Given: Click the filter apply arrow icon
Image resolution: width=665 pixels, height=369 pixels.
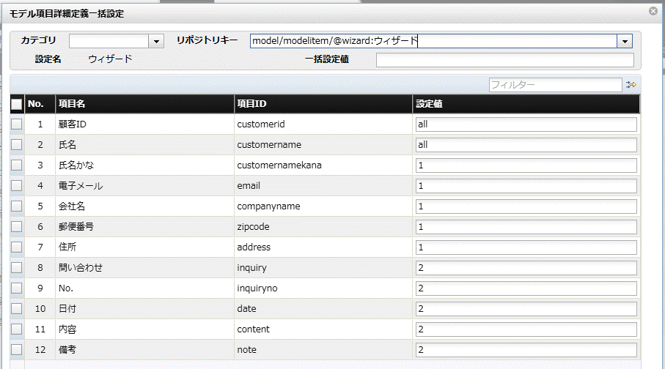Looking at the screenshot, I should point(631,85).
